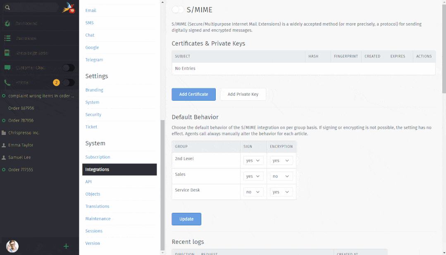The width and height of the screenshot is (446, 255).
Task: Open SMS channel settings
Action: click(89, 23)
